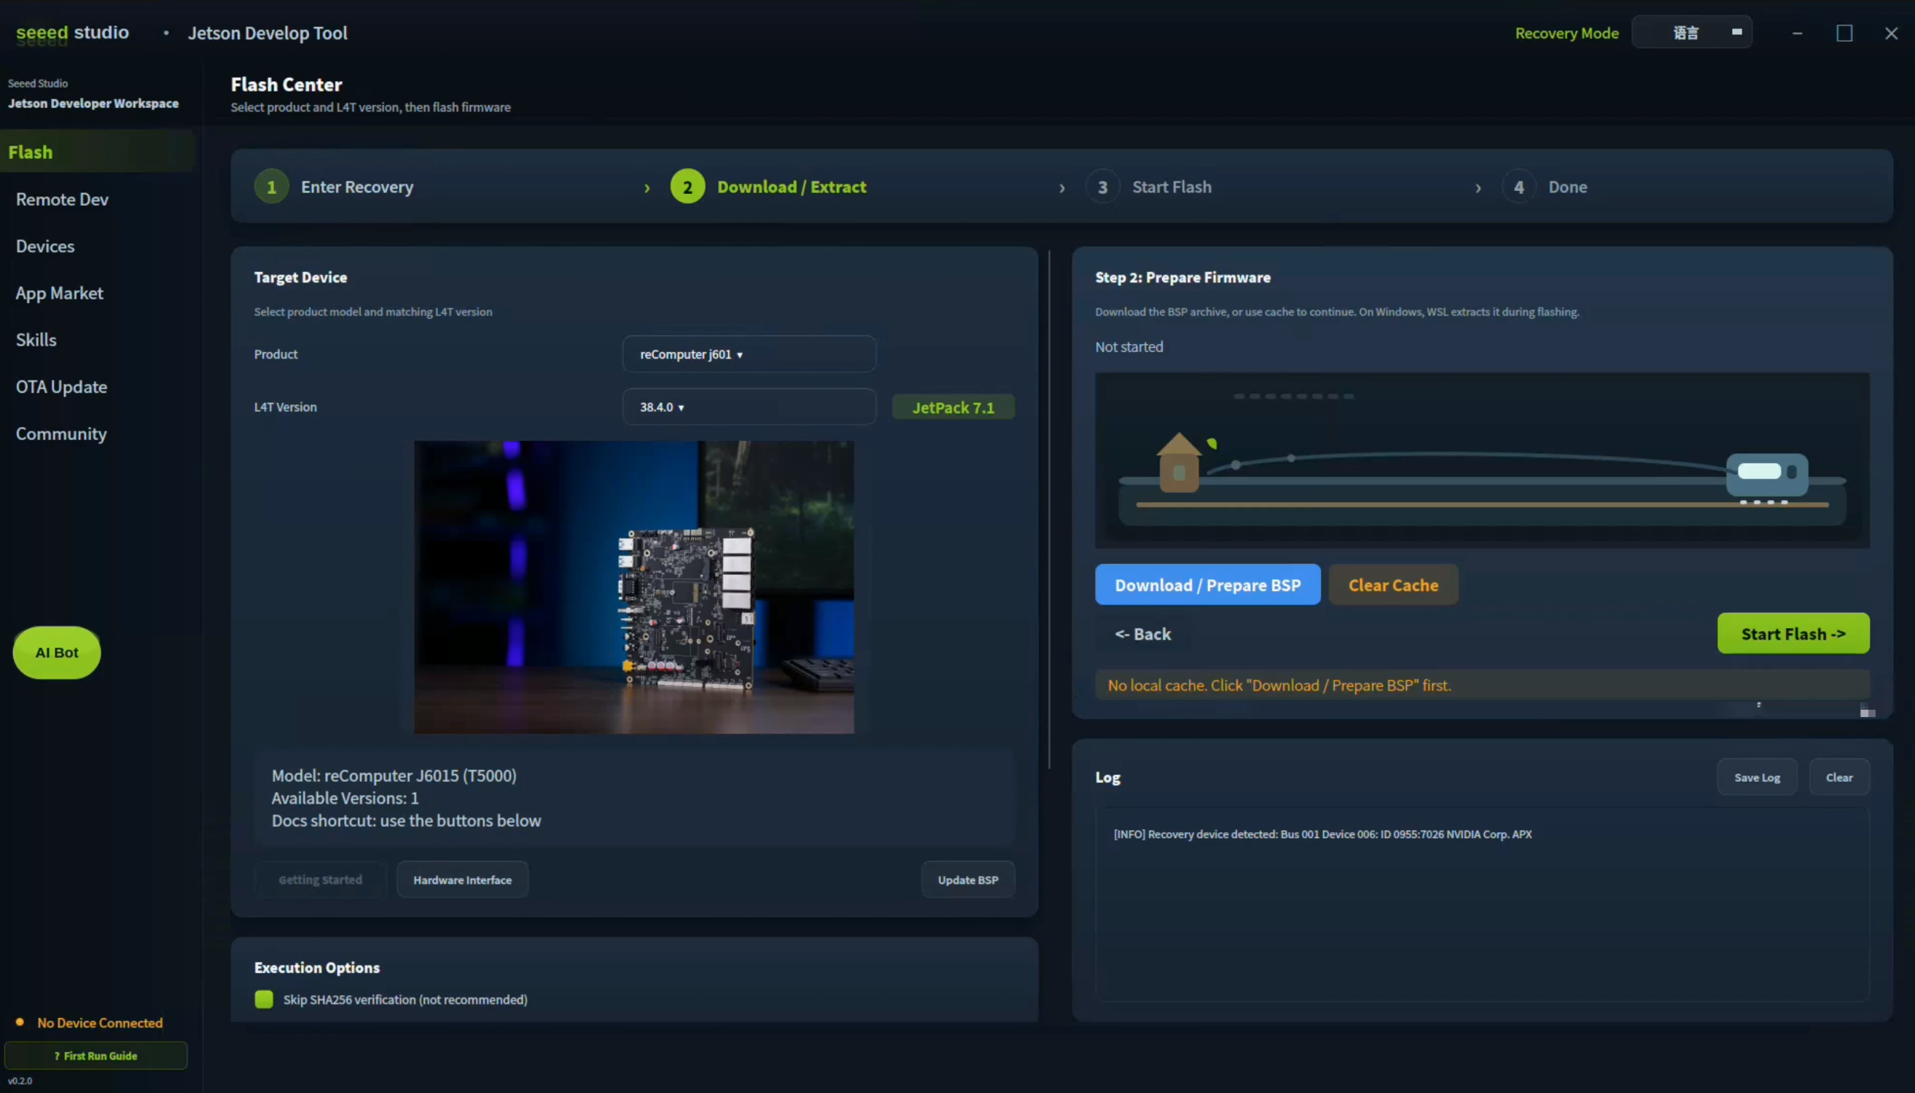Click step 4 circle for Done
Image resolution: width=1915 pixels, height=1093 pixels.
click(1518, 187)
